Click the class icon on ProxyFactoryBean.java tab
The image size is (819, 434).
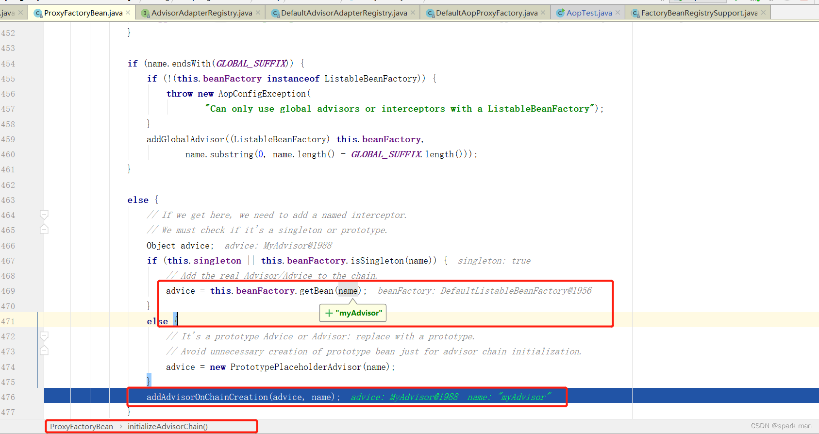pyautogui.click(x=38, y=13)
